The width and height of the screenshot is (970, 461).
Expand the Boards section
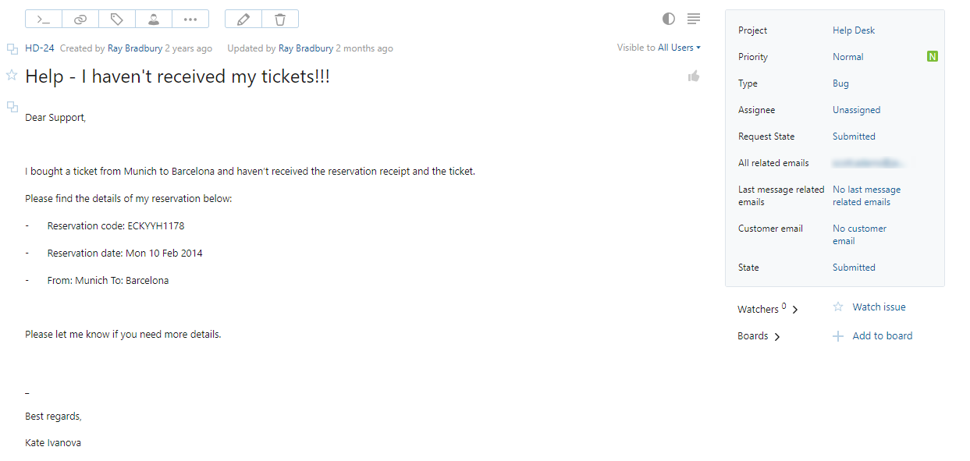pos(777,336)
